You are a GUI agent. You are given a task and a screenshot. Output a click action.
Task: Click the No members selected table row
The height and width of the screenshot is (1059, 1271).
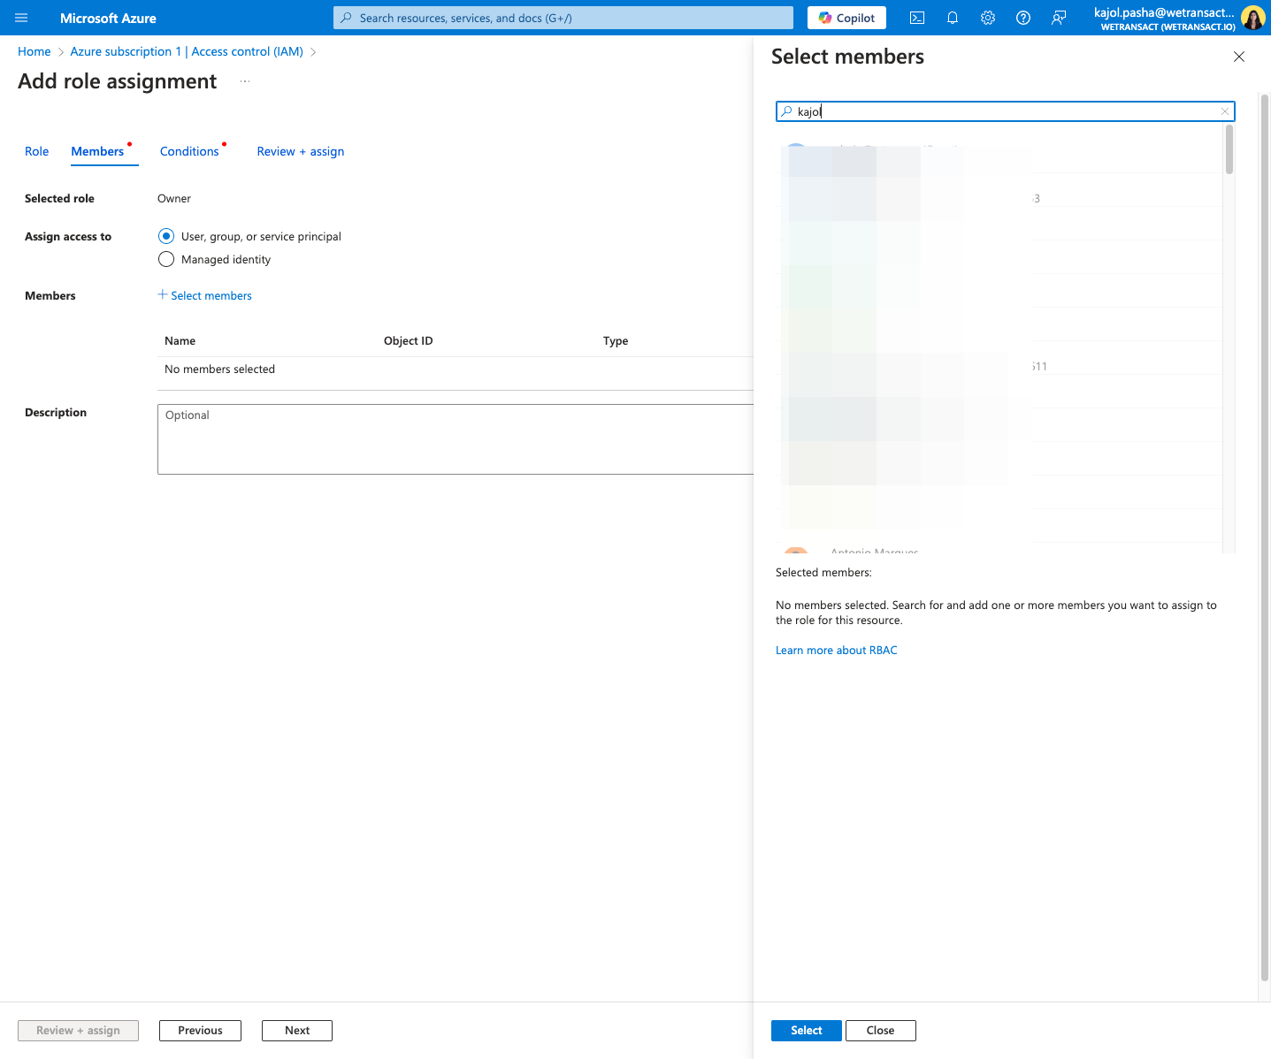[456, 370]
